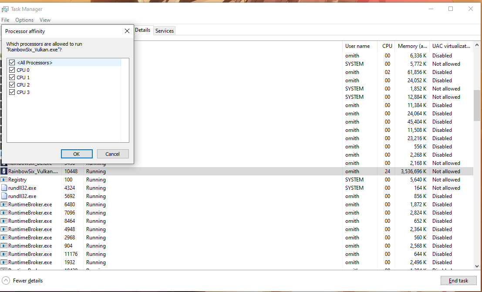The width and height of the screenshot is (482, 292).
Task: Confirm processor affinity with OK
Action: [x=77, y=154]
